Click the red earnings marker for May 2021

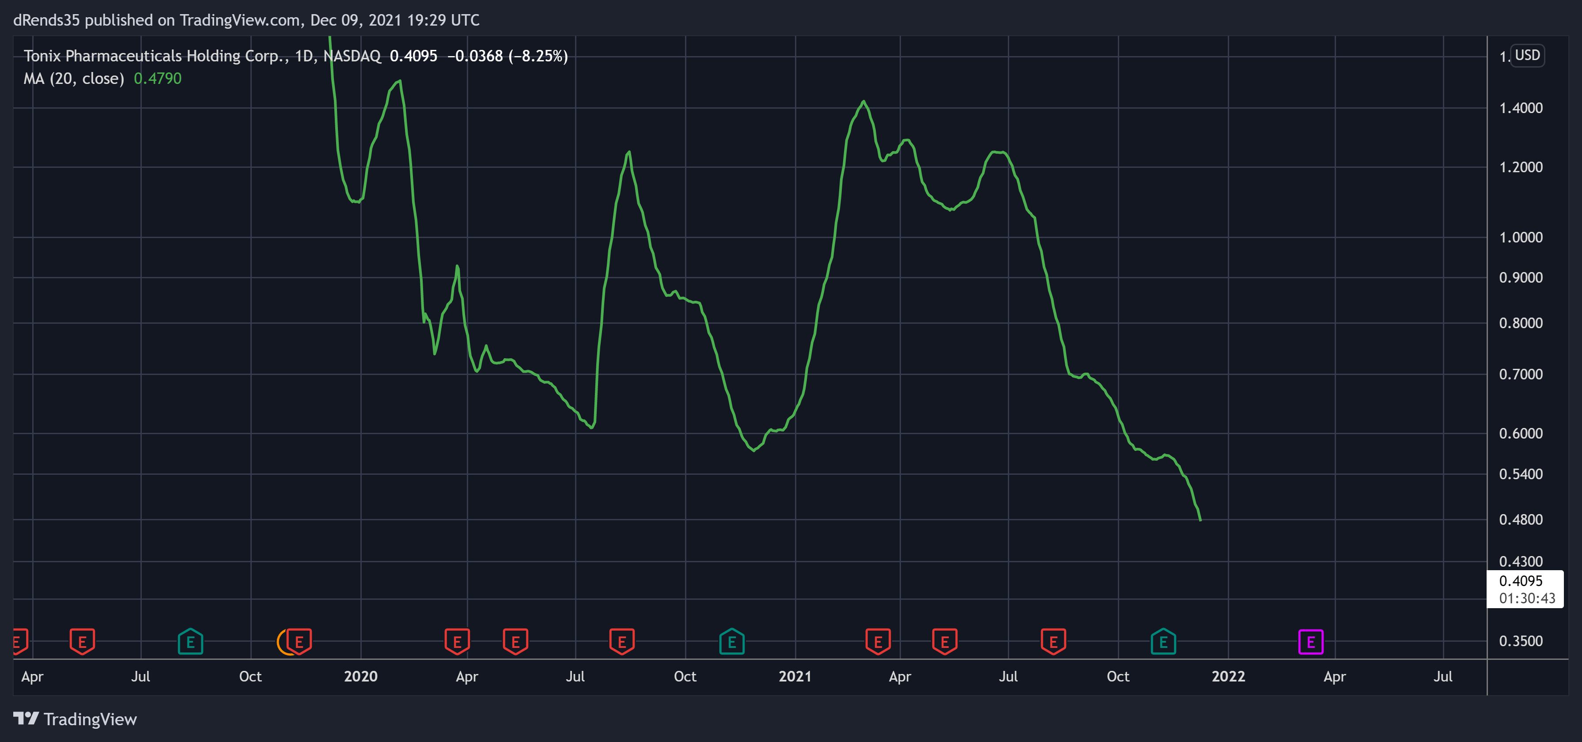click(945, 641)
